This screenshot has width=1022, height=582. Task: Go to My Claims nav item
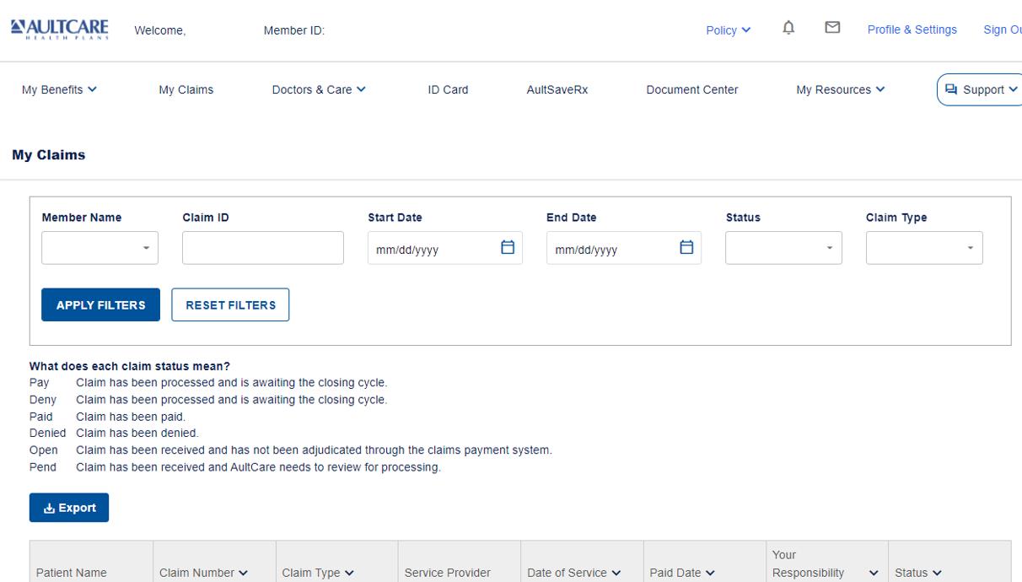pos(186,89)
